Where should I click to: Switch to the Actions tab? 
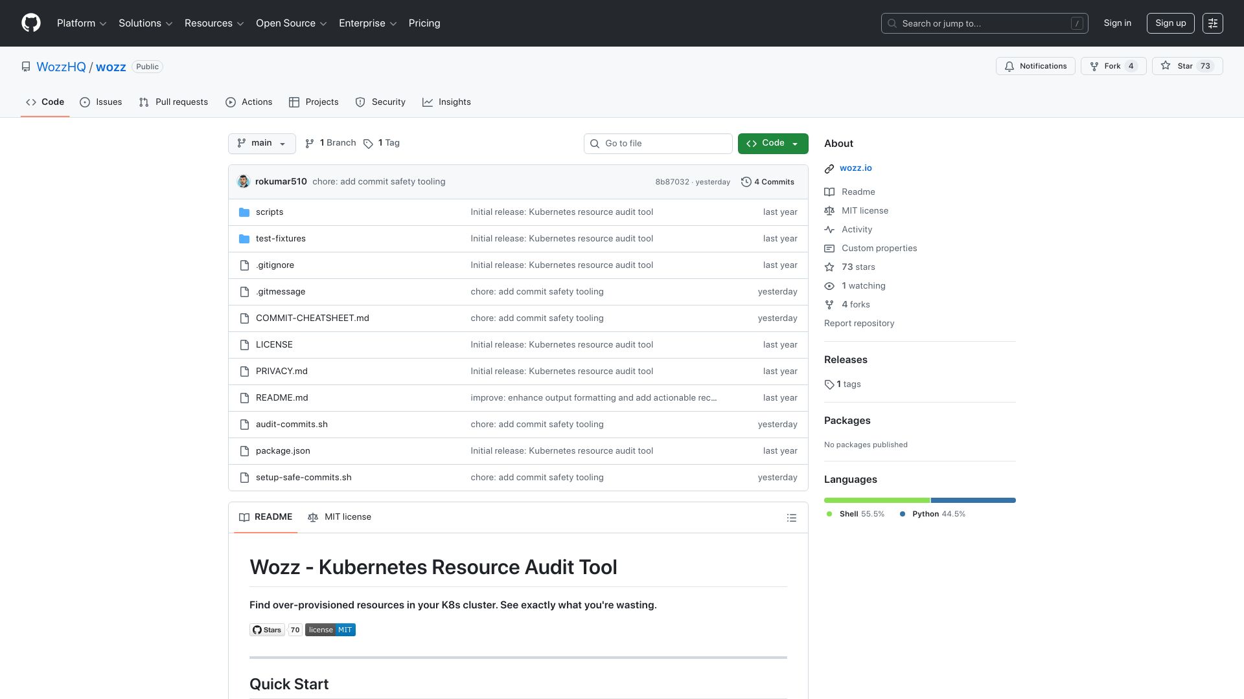pyautogui.click(x=249, y=102)
